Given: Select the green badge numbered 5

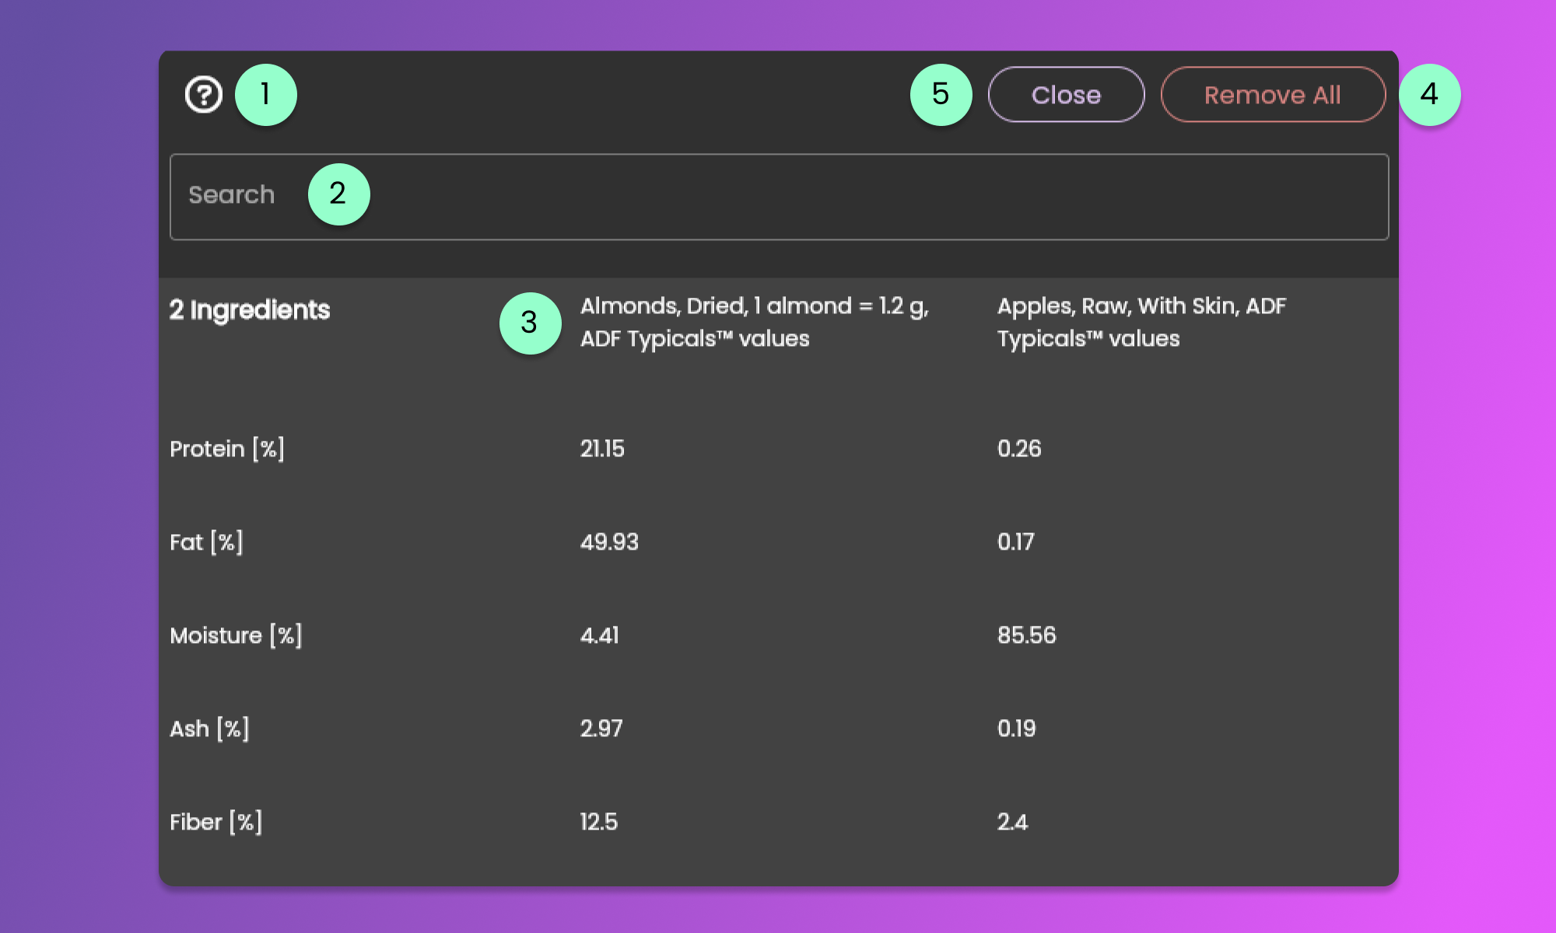Looking at the screenshot, I should point(941,95).
